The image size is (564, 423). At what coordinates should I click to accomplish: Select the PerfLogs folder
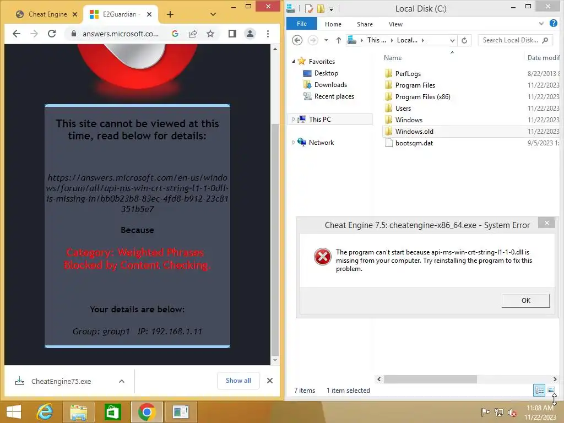[408, 74]
